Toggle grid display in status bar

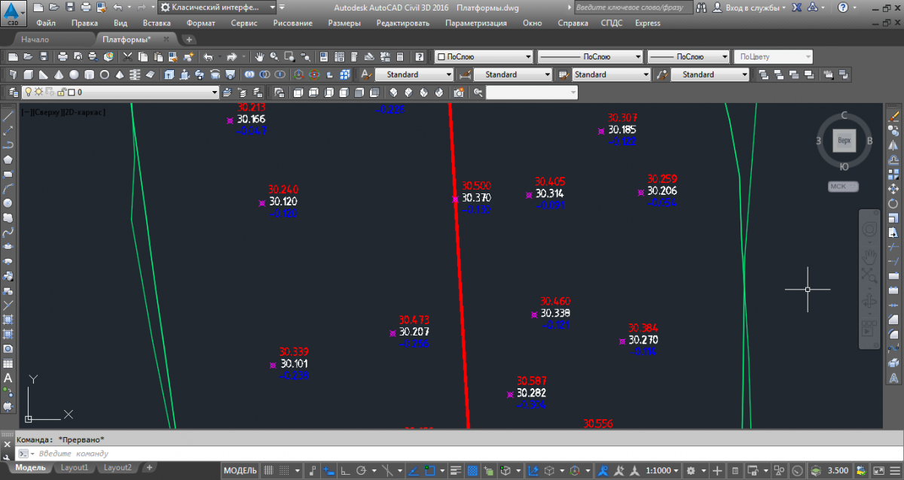coord(267,470)
